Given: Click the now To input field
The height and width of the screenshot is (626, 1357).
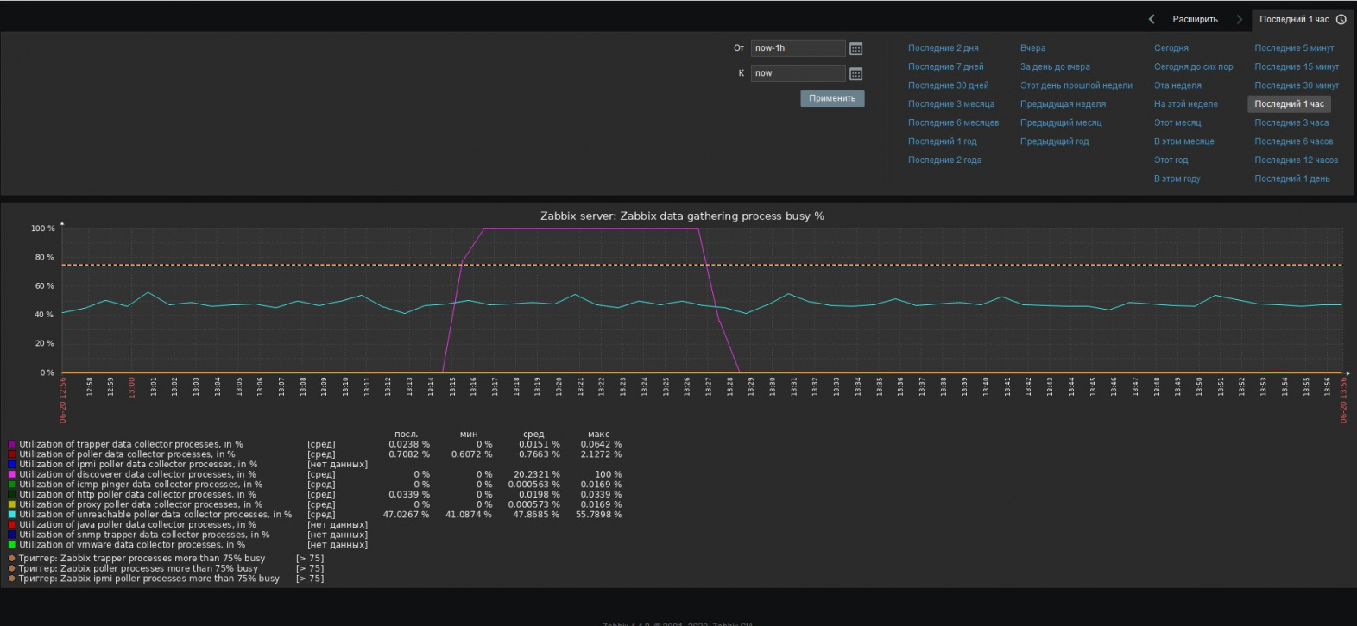Looking at the screenshot, I should coord(798,73).
